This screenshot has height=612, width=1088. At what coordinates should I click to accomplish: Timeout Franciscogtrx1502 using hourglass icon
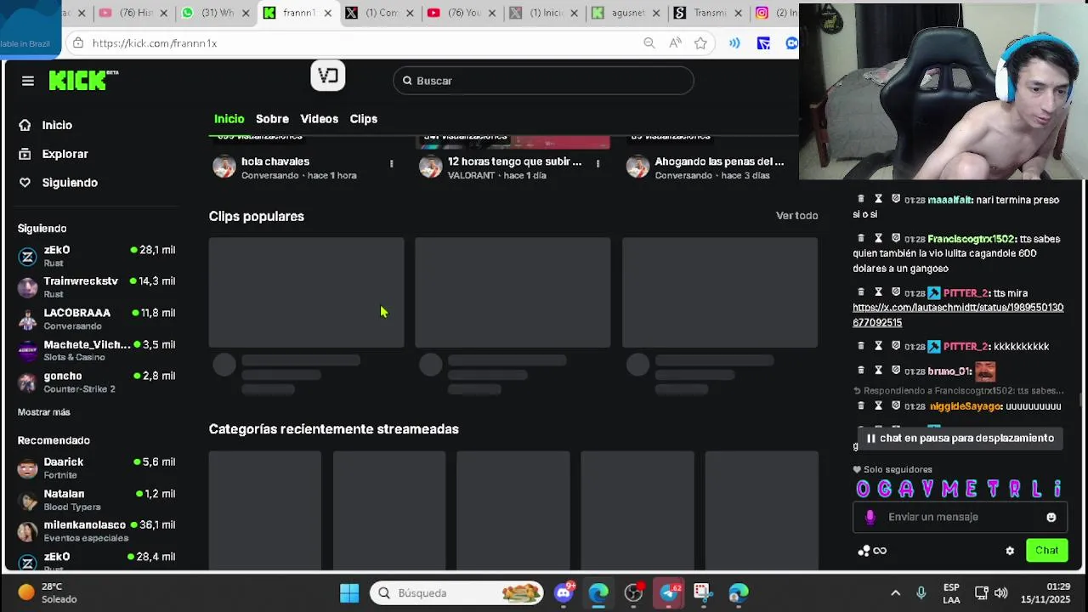point(878,239)
